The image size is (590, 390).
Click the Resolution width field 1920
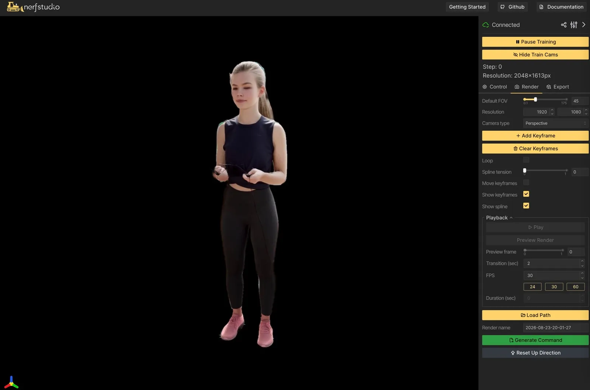tap(538, 112)
